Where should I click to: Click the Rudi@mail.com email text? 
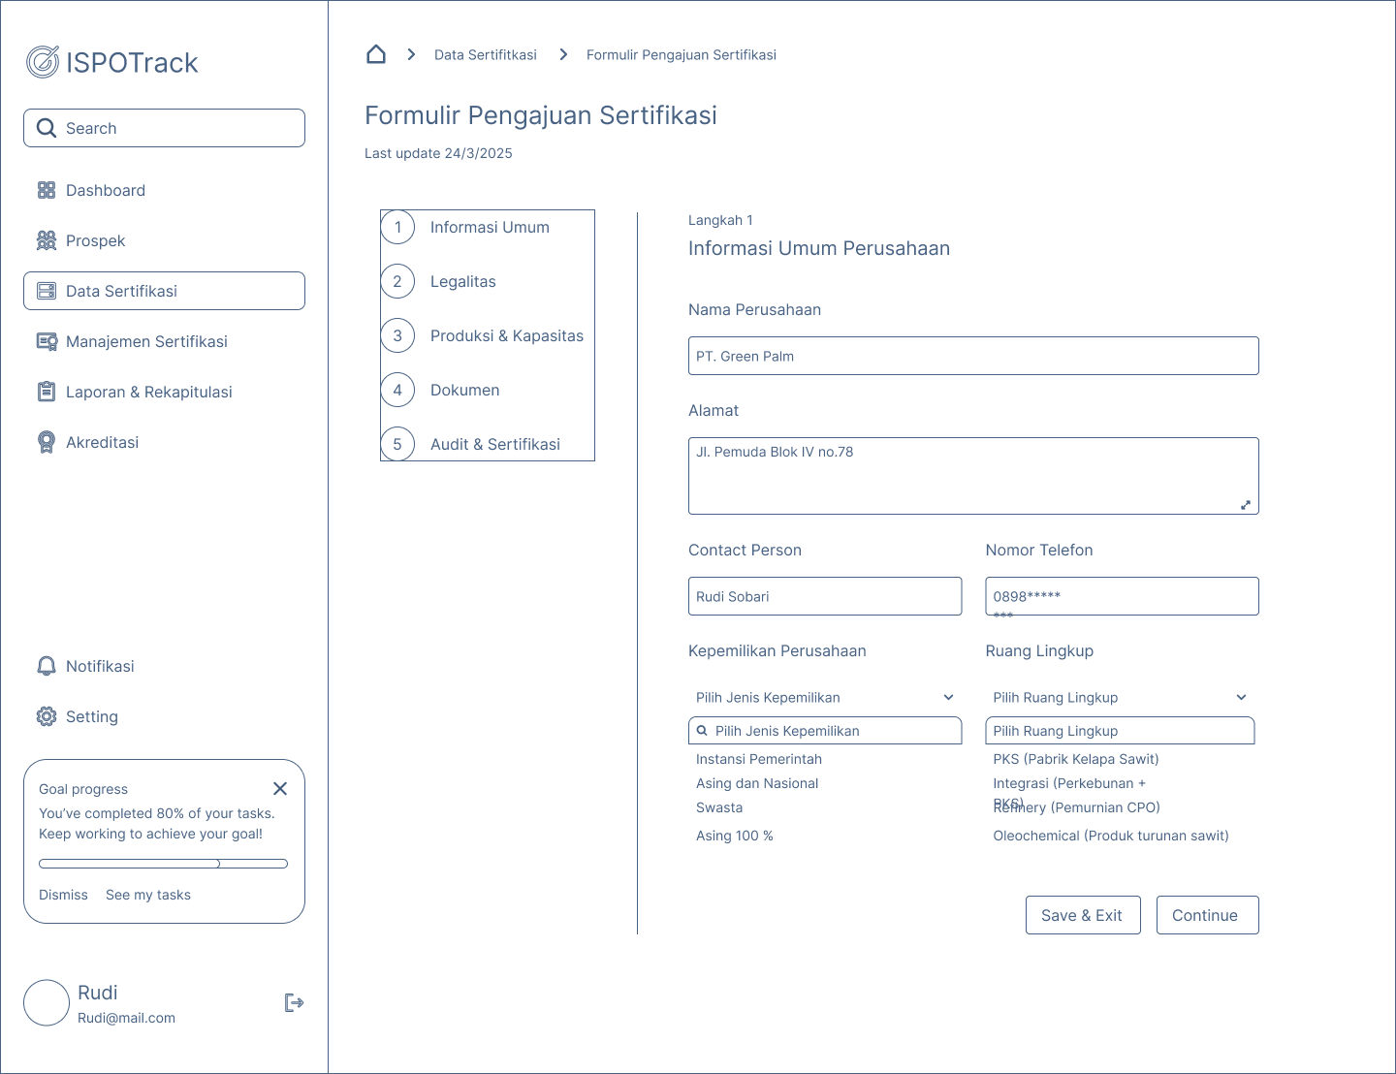(x=126, y=1018)
